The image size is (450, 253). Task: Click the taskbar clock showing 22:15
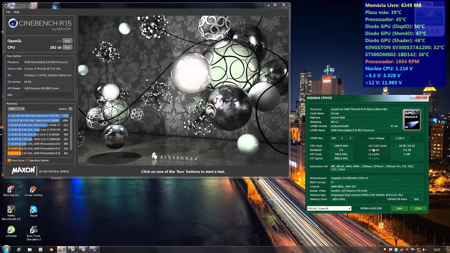pos(437,249)
